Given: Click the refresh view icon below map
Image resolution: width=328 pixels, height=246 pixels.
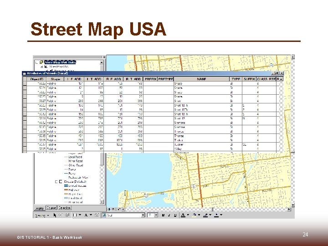Looking at the screenshot, I should pos(119,209).
